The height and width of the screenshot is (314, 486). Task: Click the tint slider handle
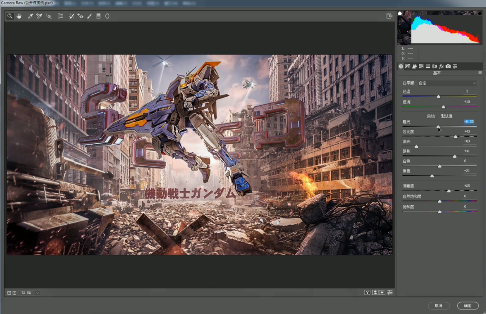(443, 107)
